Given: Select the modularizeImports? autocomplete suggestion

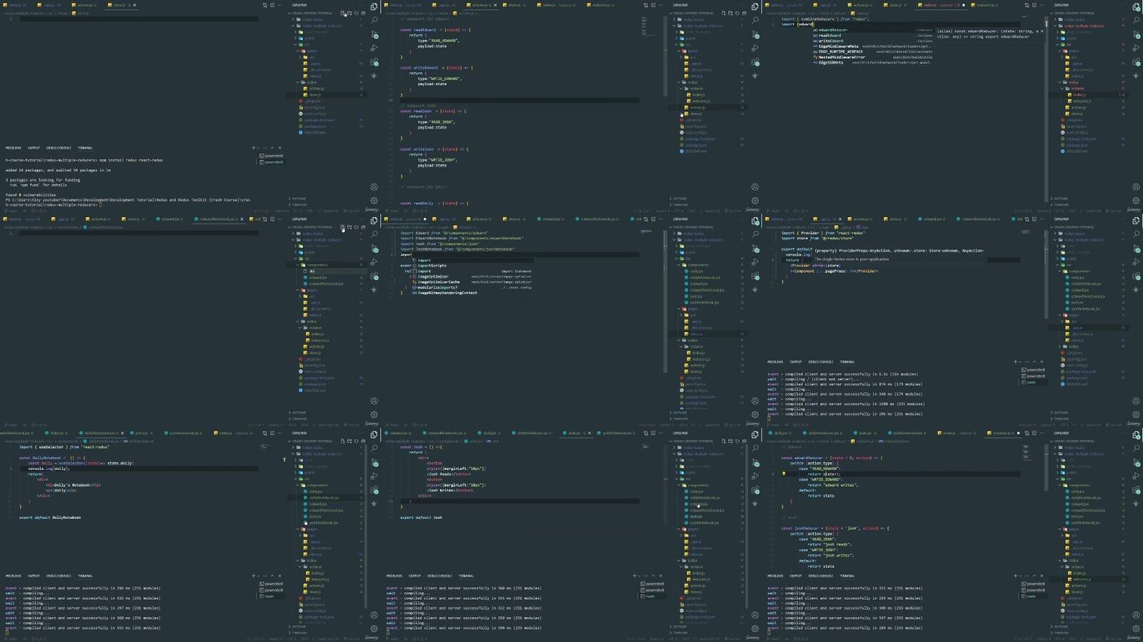Looking at the screenshot, I should (x=474, y=287).
